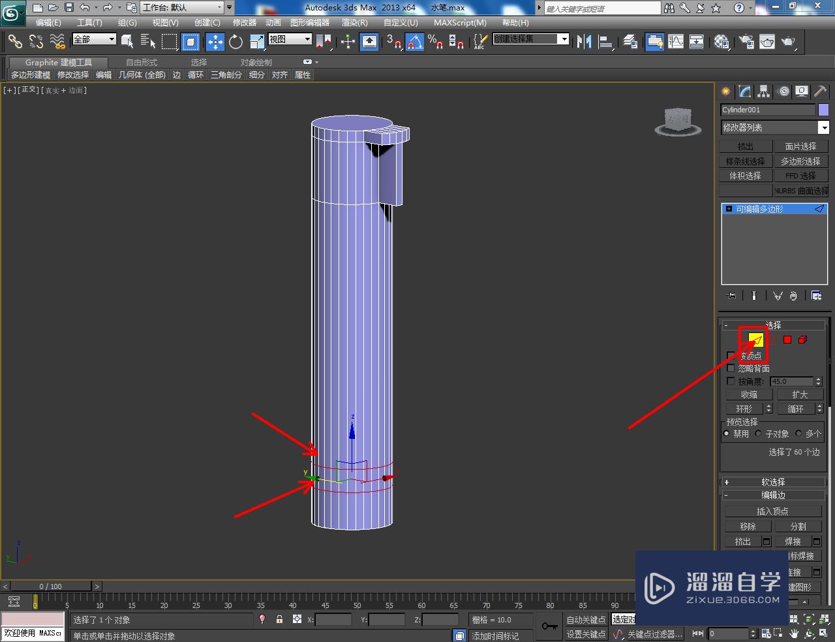Click the Render Production teapot icon

[x=789, y=42]
